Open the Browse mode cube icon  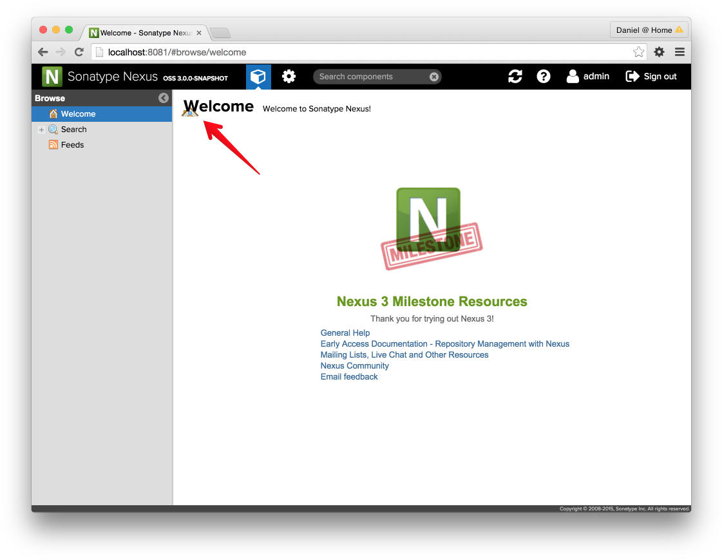tap(258, 77)
